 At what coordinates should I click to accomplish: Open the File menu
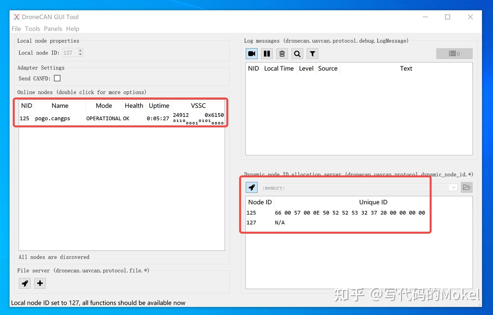click(16, 29)
